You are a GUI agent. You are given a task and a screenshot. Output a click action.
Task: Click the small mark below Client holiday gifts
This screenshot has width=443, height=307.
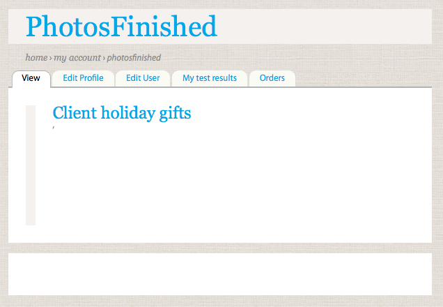coord(54,128)
